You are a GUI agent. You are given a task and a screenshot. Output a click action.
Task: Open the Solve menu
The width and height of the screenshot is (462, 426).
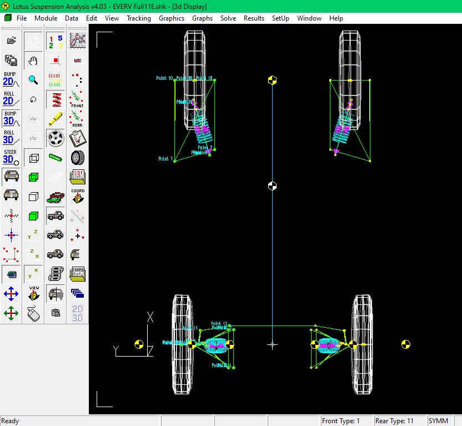click(x=228, y=18)
